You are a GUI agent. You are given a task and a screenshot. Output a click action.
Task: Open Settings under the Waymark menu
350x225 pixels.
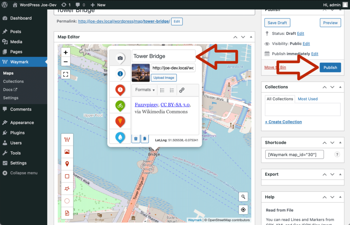[11, 98]
